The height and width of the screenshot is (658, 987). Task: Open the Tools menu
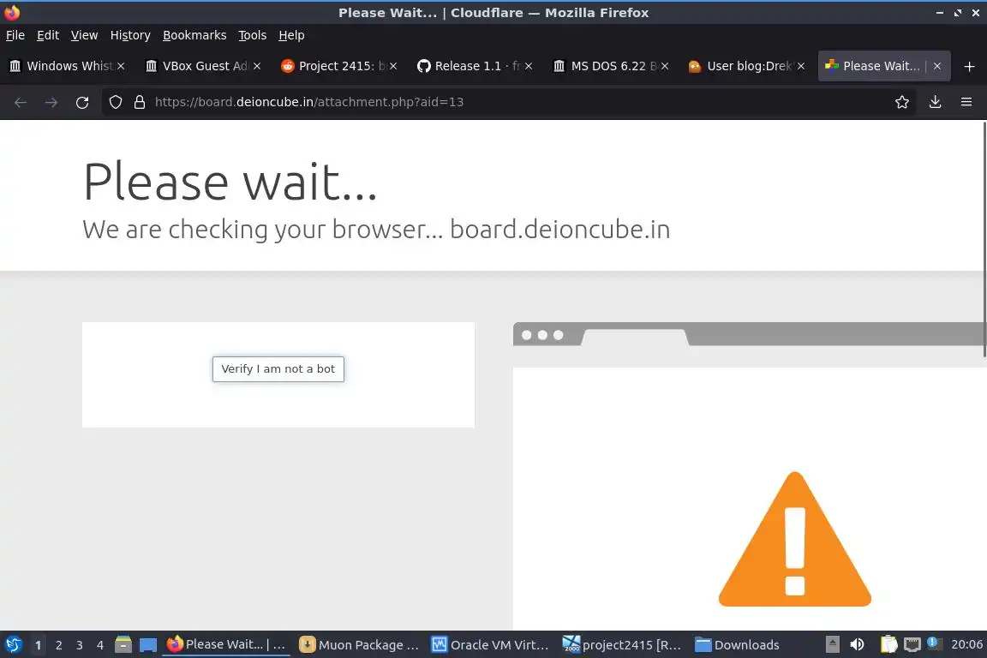[253, 35]
